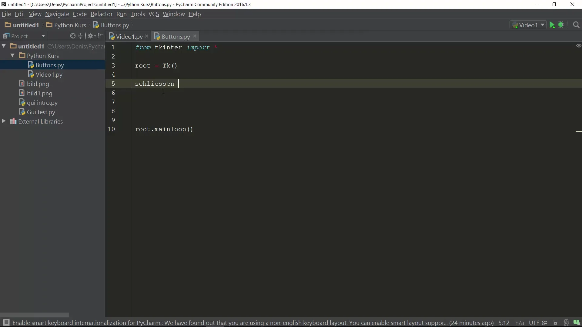Click the Project panel horizontal scrollbar
582x327 pixels.
click(x=35, y=315)
